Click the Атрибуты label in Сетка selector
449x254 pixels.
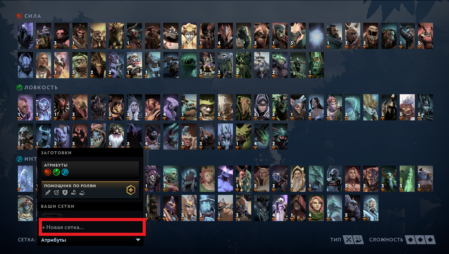click(x=54, y=240)
